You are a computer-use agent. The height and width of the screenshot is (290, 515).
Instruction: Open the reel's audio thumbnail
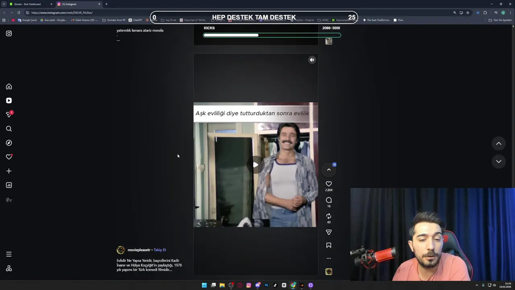tap(329, 272)
